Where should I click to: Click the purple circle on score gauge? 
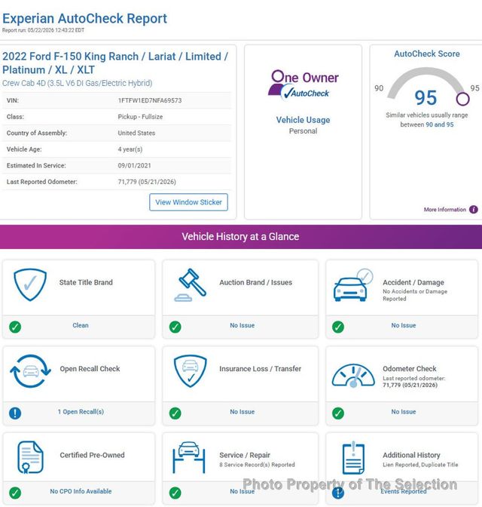(x=462, y=99)
